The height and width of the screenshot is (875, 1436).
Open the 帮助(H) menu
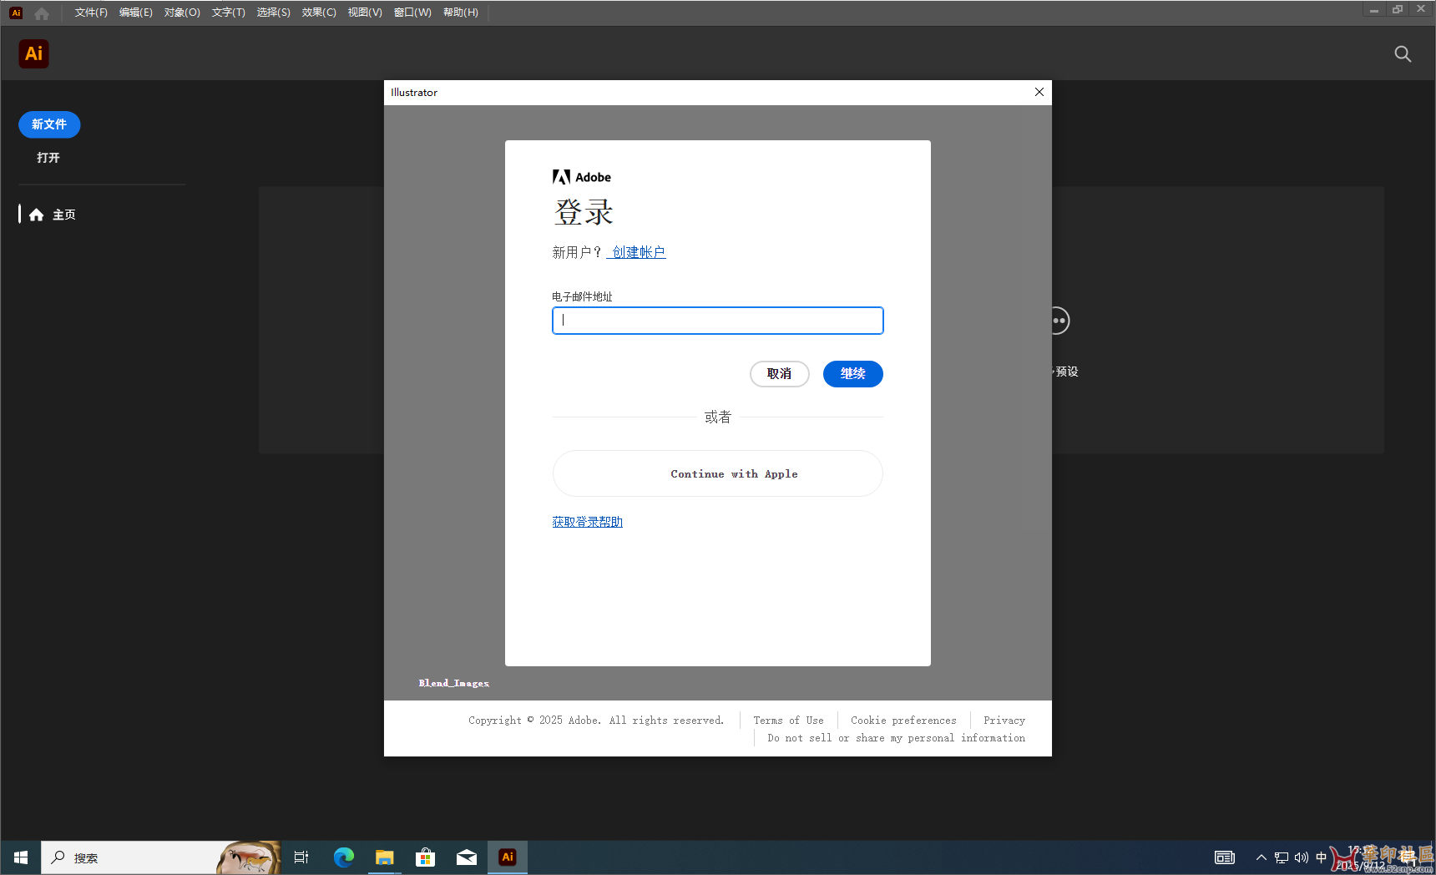click(x=460, y=13)
